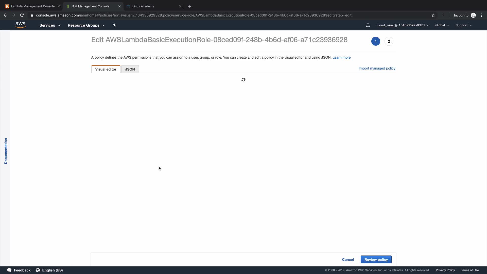
Task: Go to step 2 circle indicator
Action: tap(389, 41)
